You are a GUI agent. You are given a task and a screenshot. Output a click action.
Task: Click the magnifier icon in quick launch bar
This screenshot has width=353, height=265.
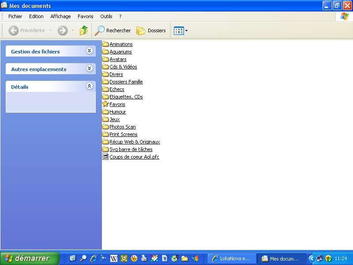pos(83,259)
